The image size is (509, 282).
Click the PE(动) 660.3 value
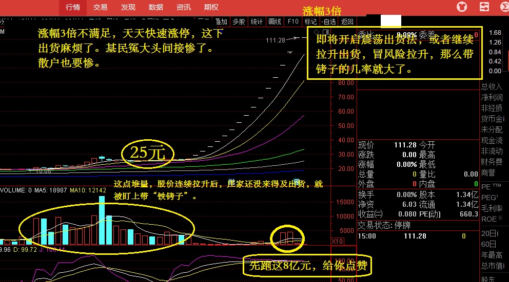click(x=469, y=214)
